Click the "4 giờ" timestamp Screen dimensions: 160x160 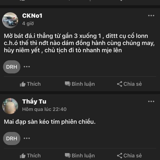click(x=28, y=23)
